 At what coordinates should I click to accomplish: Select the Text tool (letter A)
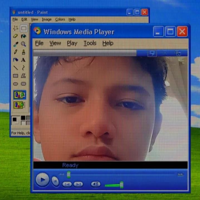(x=24, y=60)
